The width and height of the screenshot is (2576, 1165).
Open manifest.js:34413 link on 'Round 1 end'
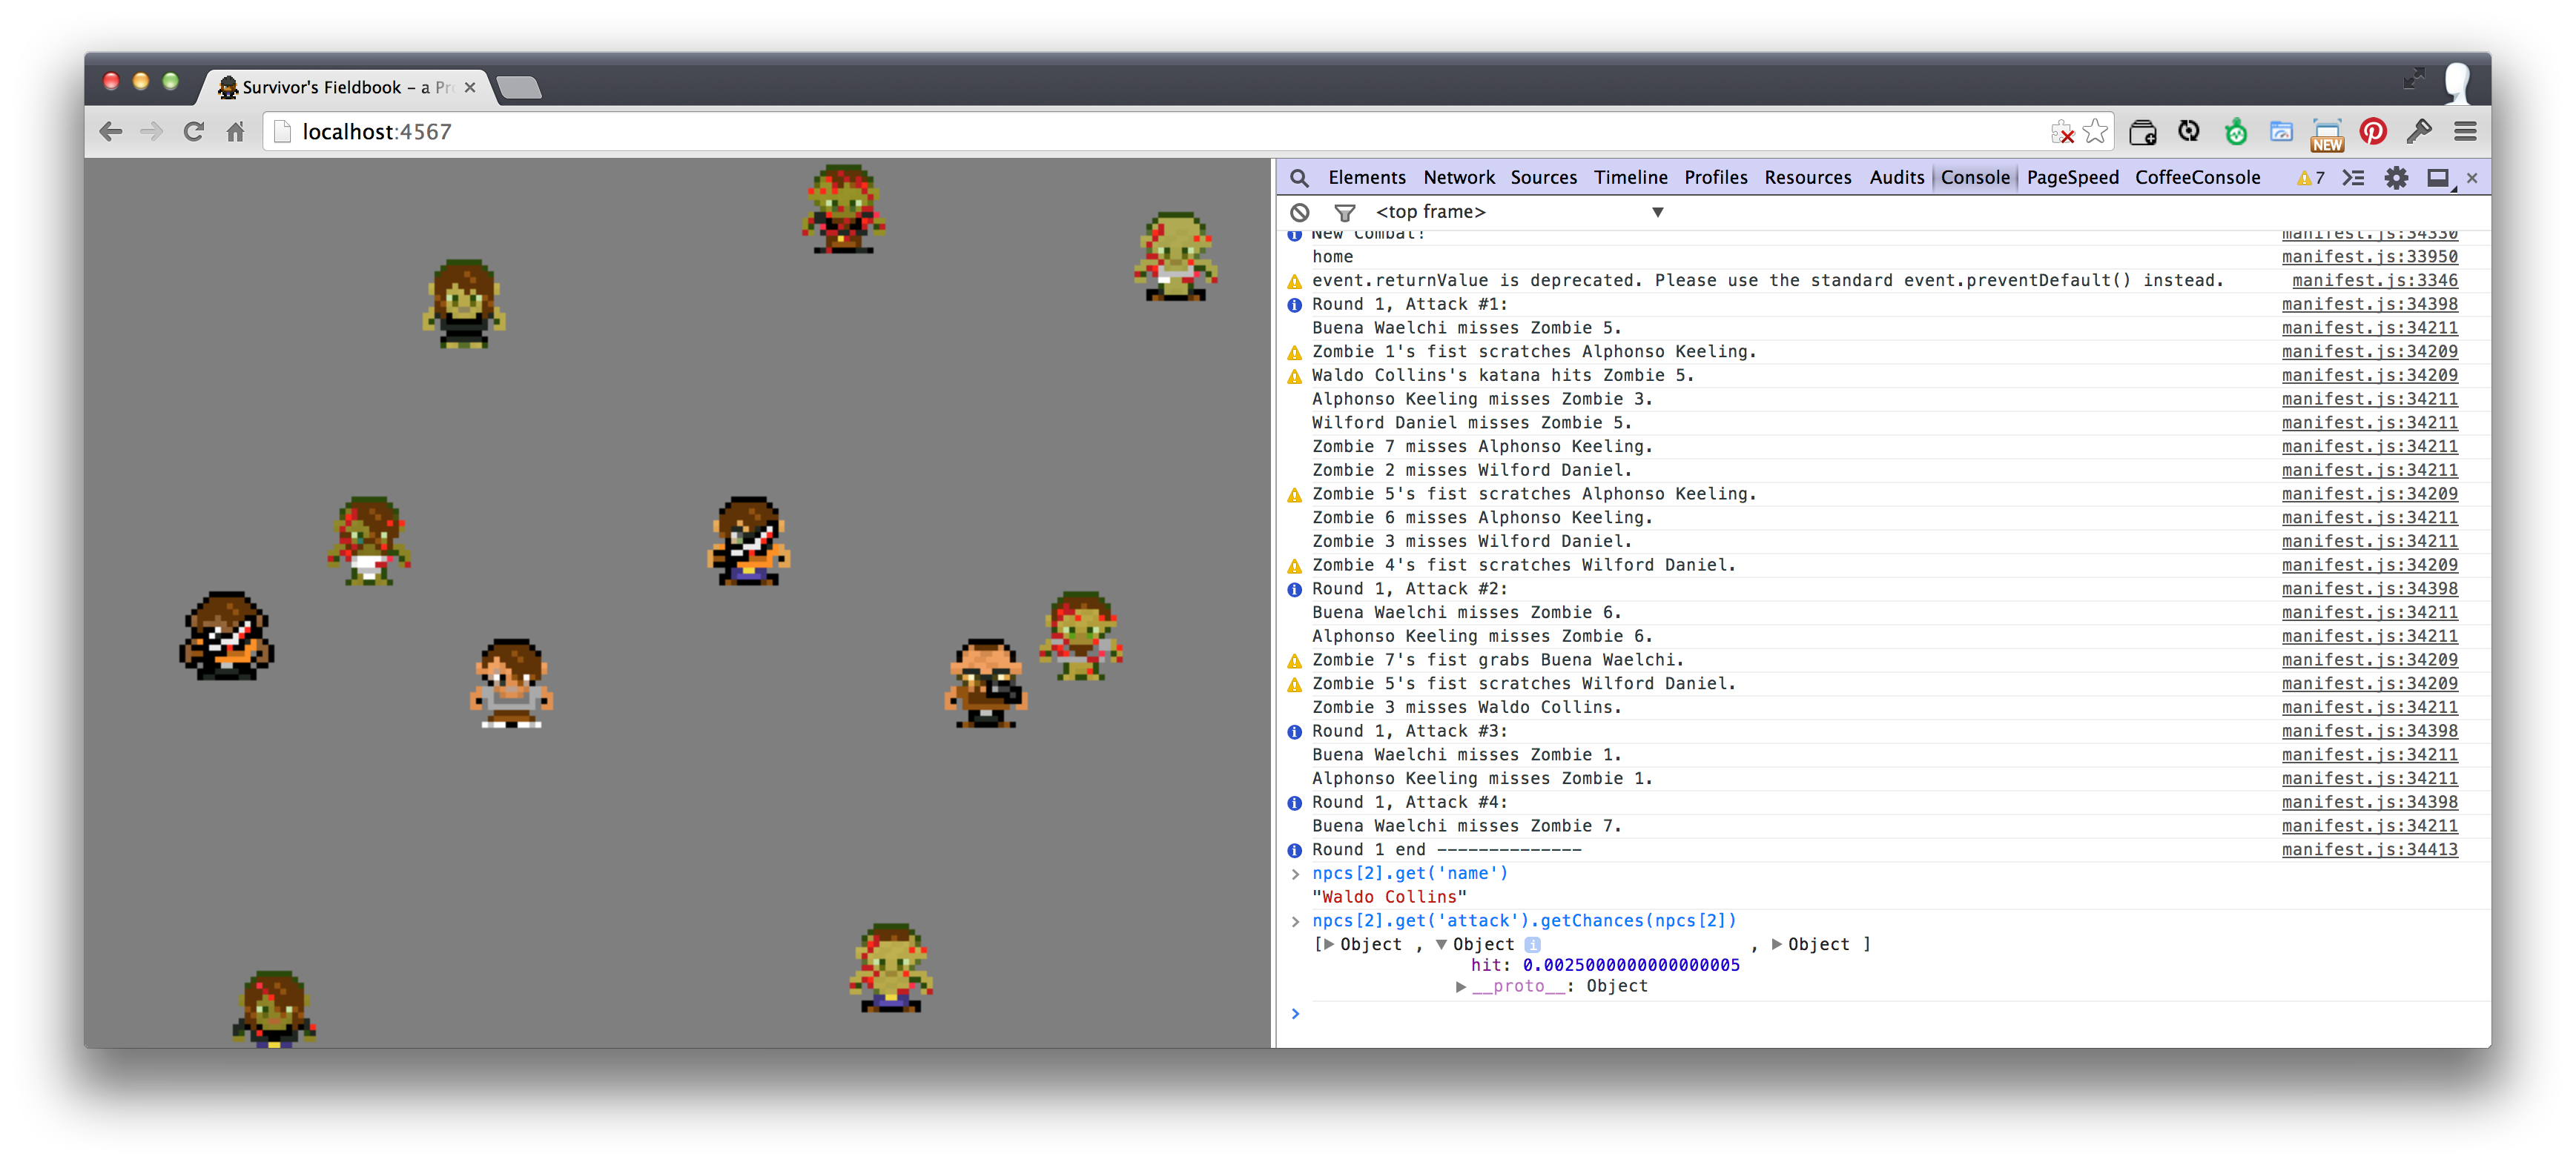pyautogui.click(x=2369, y=850)
